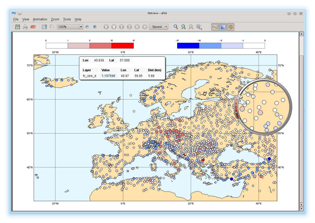Viewport: 315px width, 223px height.
Task: Click the 20°W top axis label
Action: tap(55, 52)
